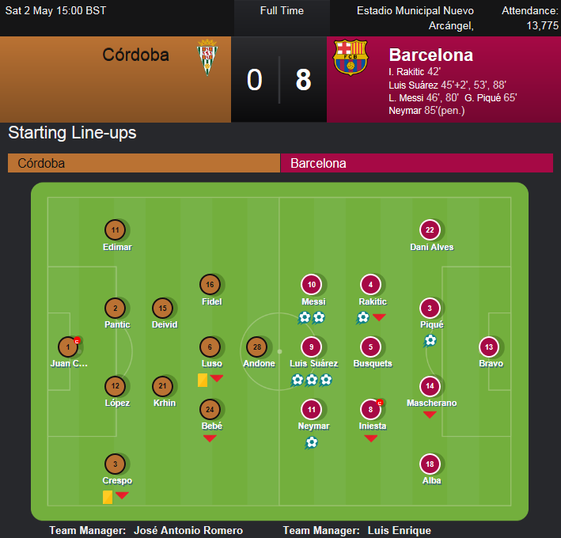Click the Full Time status label

point(282,11)
